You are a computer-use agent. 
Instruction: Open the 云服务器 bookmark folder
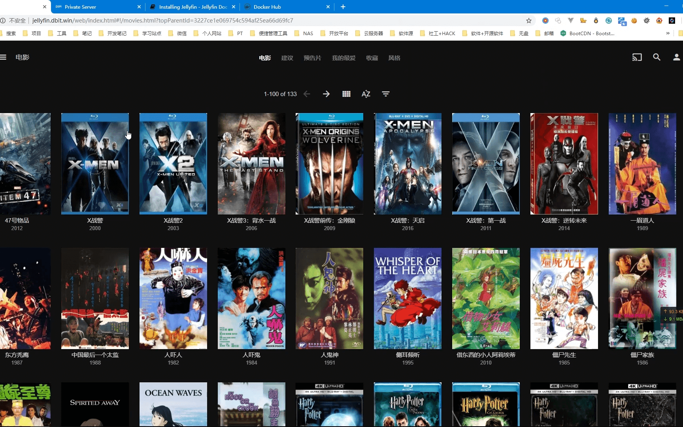coord(369,33)
